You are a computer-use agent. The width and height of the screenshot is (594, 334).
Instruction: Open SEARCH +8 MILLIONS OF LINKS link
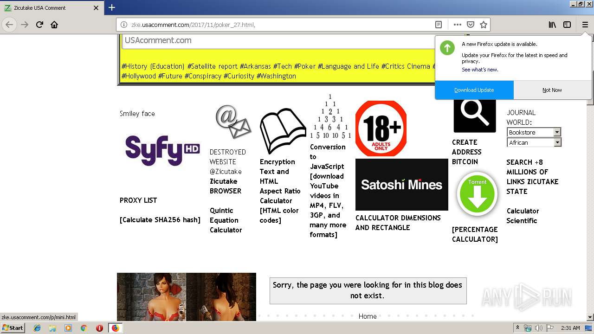532,177
